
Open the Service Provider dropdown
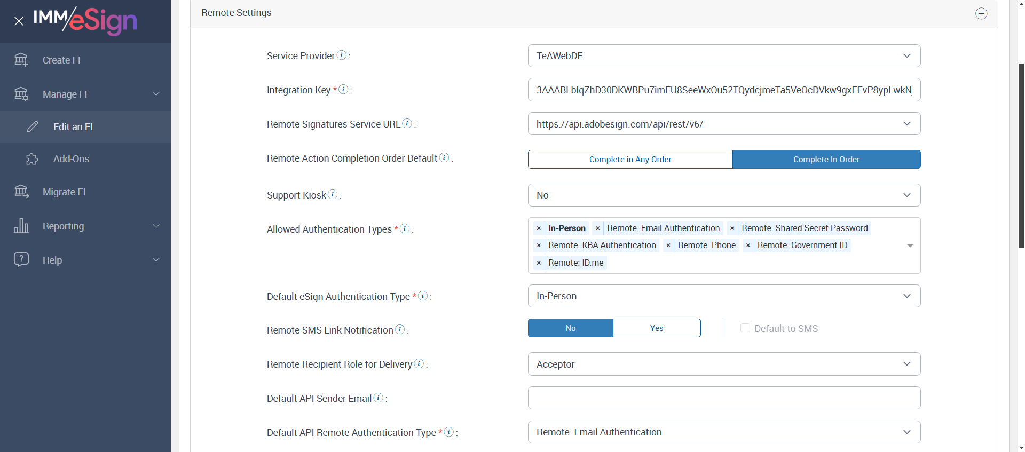click(x=724, y=56)
